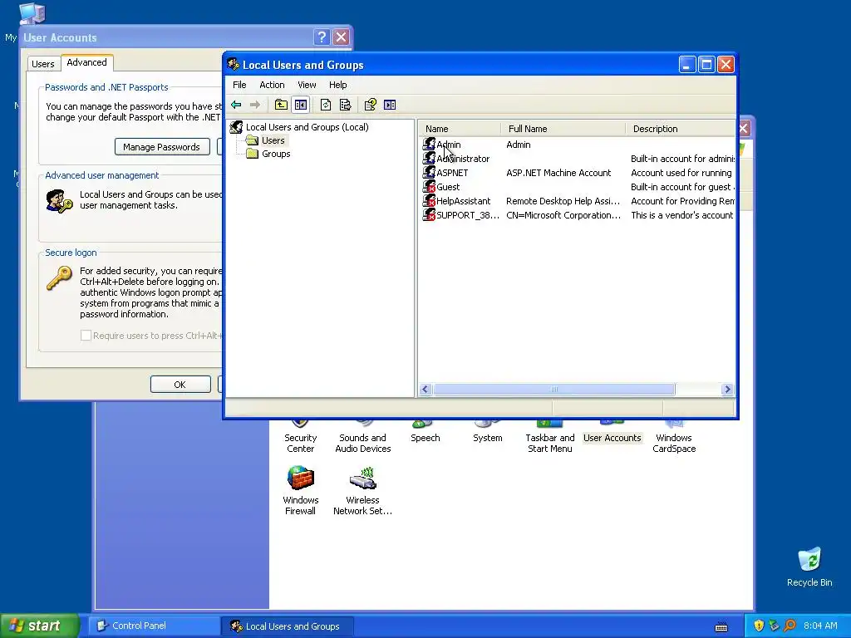This screenshot has height=638, width=851.
Task: Go back with the green arrow toolbar icon
Action: click(236, 105)
